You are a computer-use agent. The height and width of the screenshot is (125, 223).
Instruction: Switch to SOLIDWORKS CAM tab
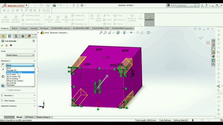point(100,28)
